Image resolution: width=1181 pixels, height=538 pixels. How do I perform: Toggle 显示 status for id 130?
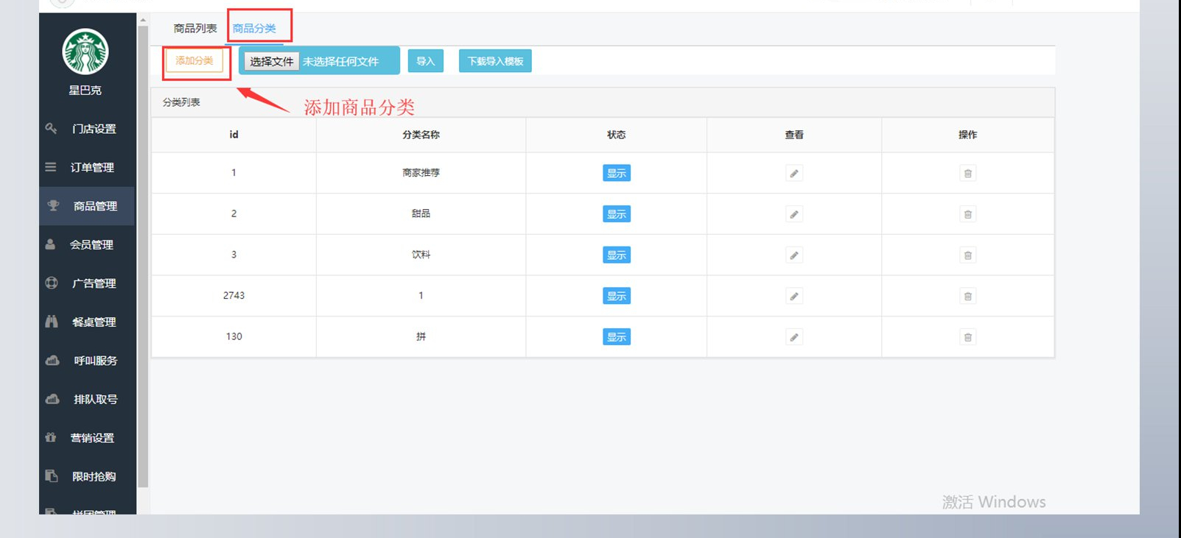point(617,337)
